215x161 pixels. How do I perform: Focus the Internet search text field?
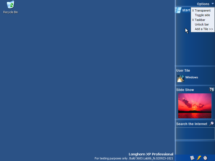point(195,133)
